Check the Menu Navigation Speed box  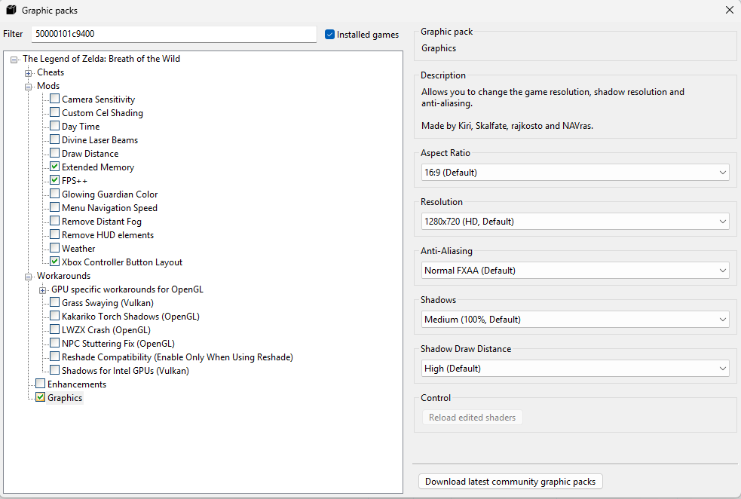(x=55, y=207)
